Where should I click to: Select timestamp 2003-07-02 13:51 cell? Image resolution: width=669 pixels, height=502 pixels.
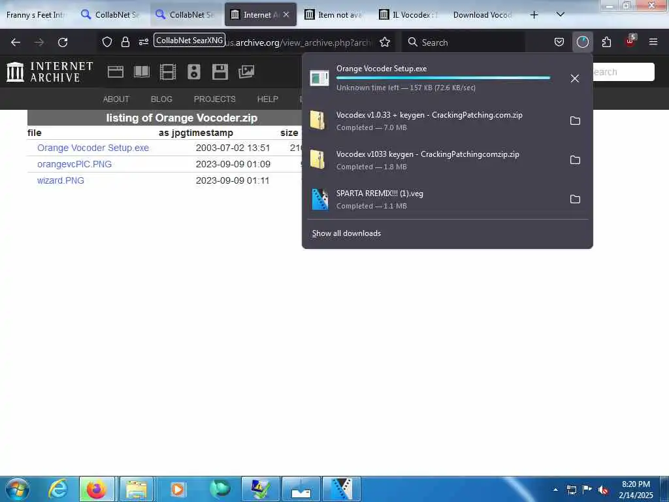point(233,148)
